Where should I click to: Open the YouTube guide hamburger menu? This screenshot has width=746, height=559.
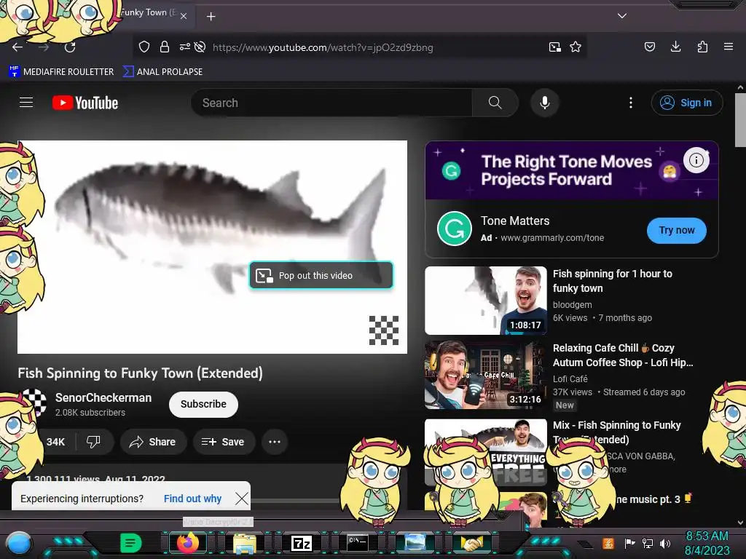click(x=26, y=103)
